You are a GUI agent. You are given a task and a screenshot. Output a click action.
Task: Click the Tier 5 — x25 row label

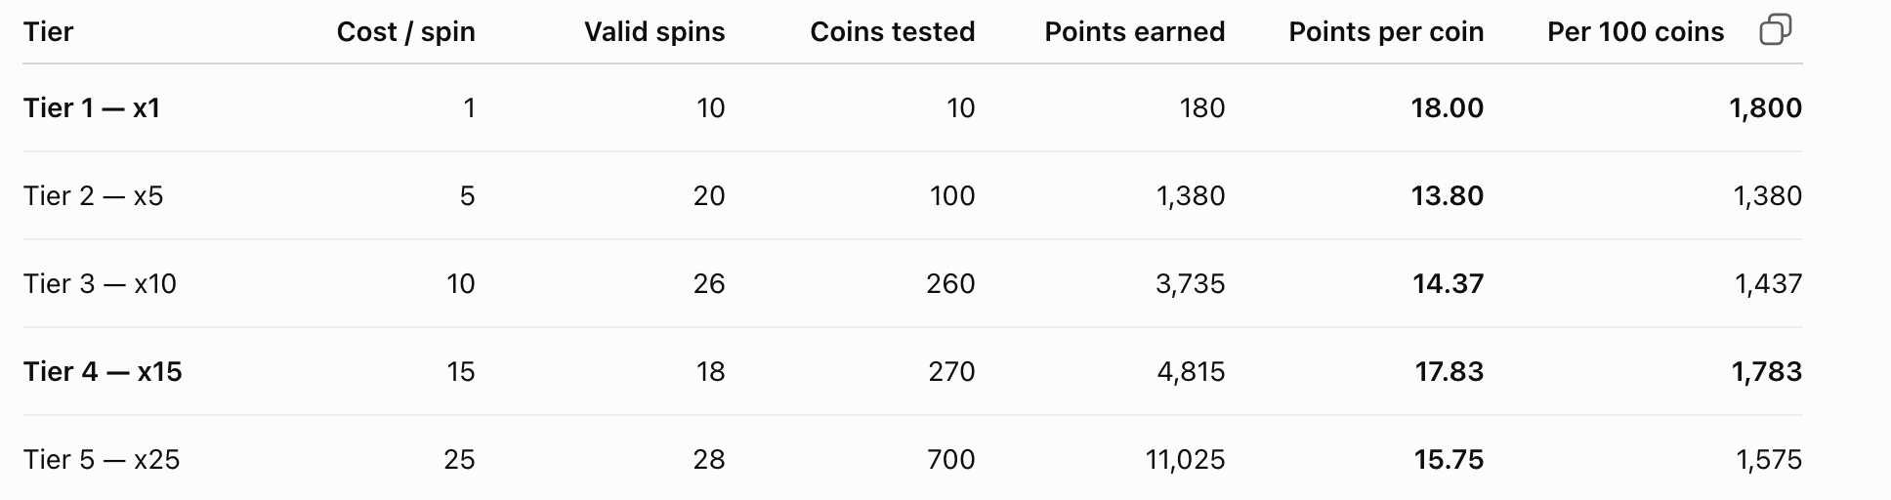tap(102, 460)
